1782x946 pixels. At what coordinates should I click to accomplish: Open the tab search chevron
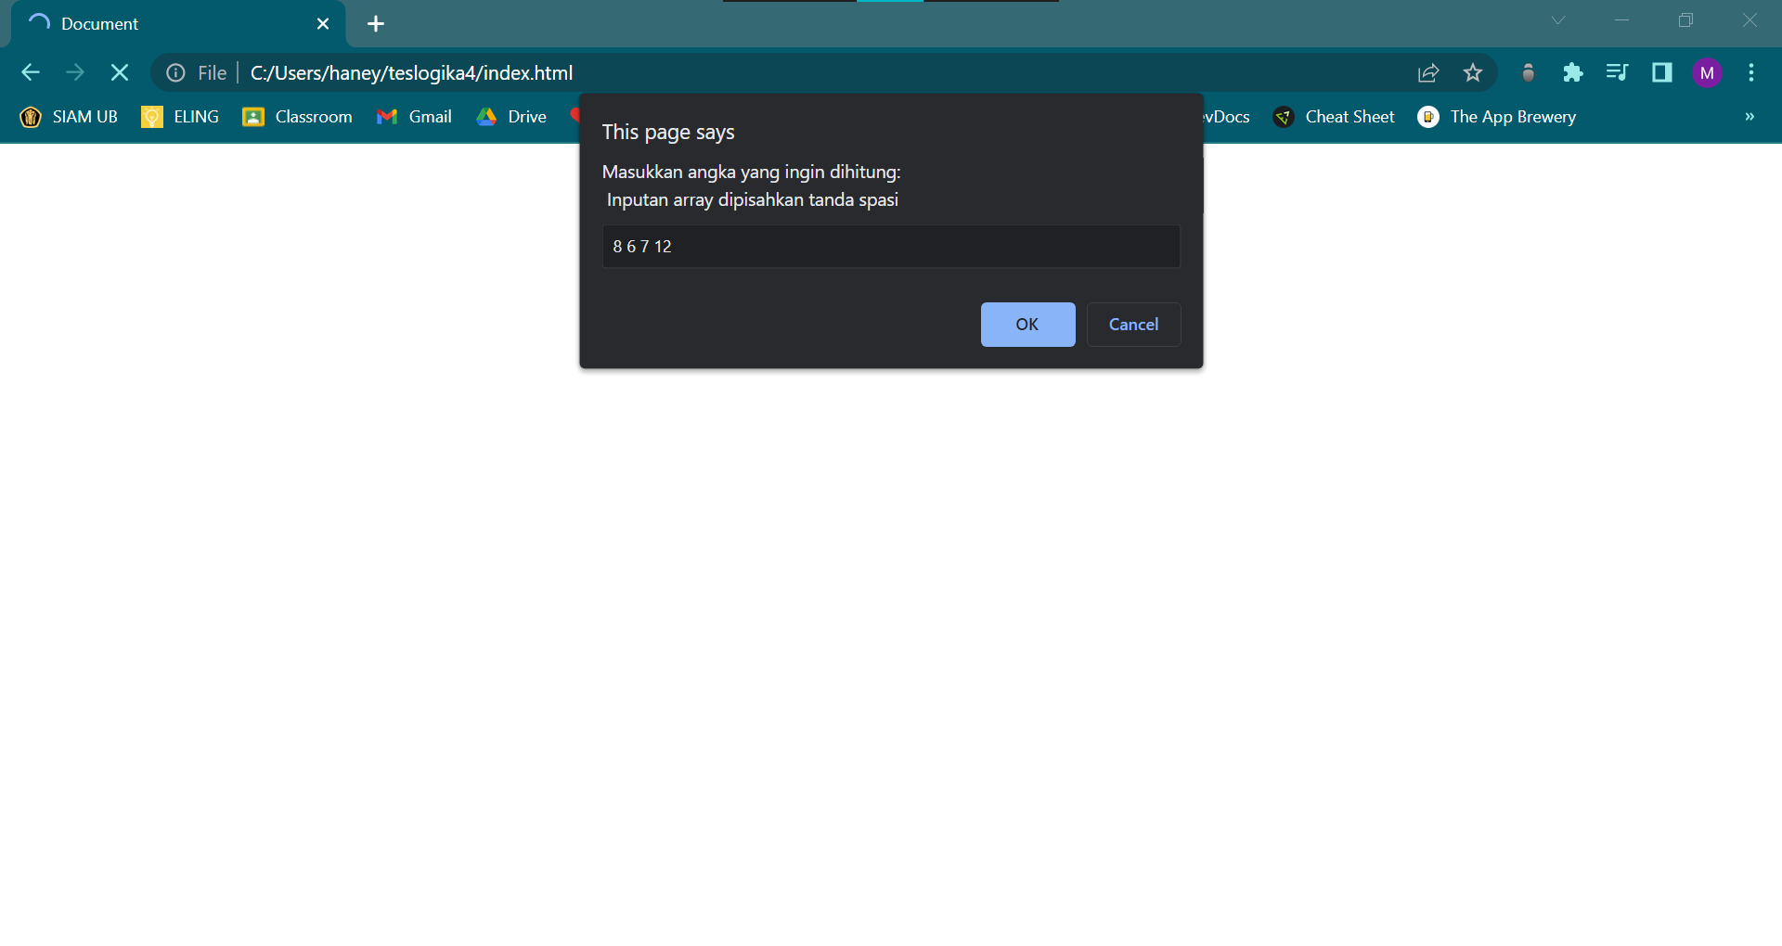pyautogui.click(x=1558, y=20)
